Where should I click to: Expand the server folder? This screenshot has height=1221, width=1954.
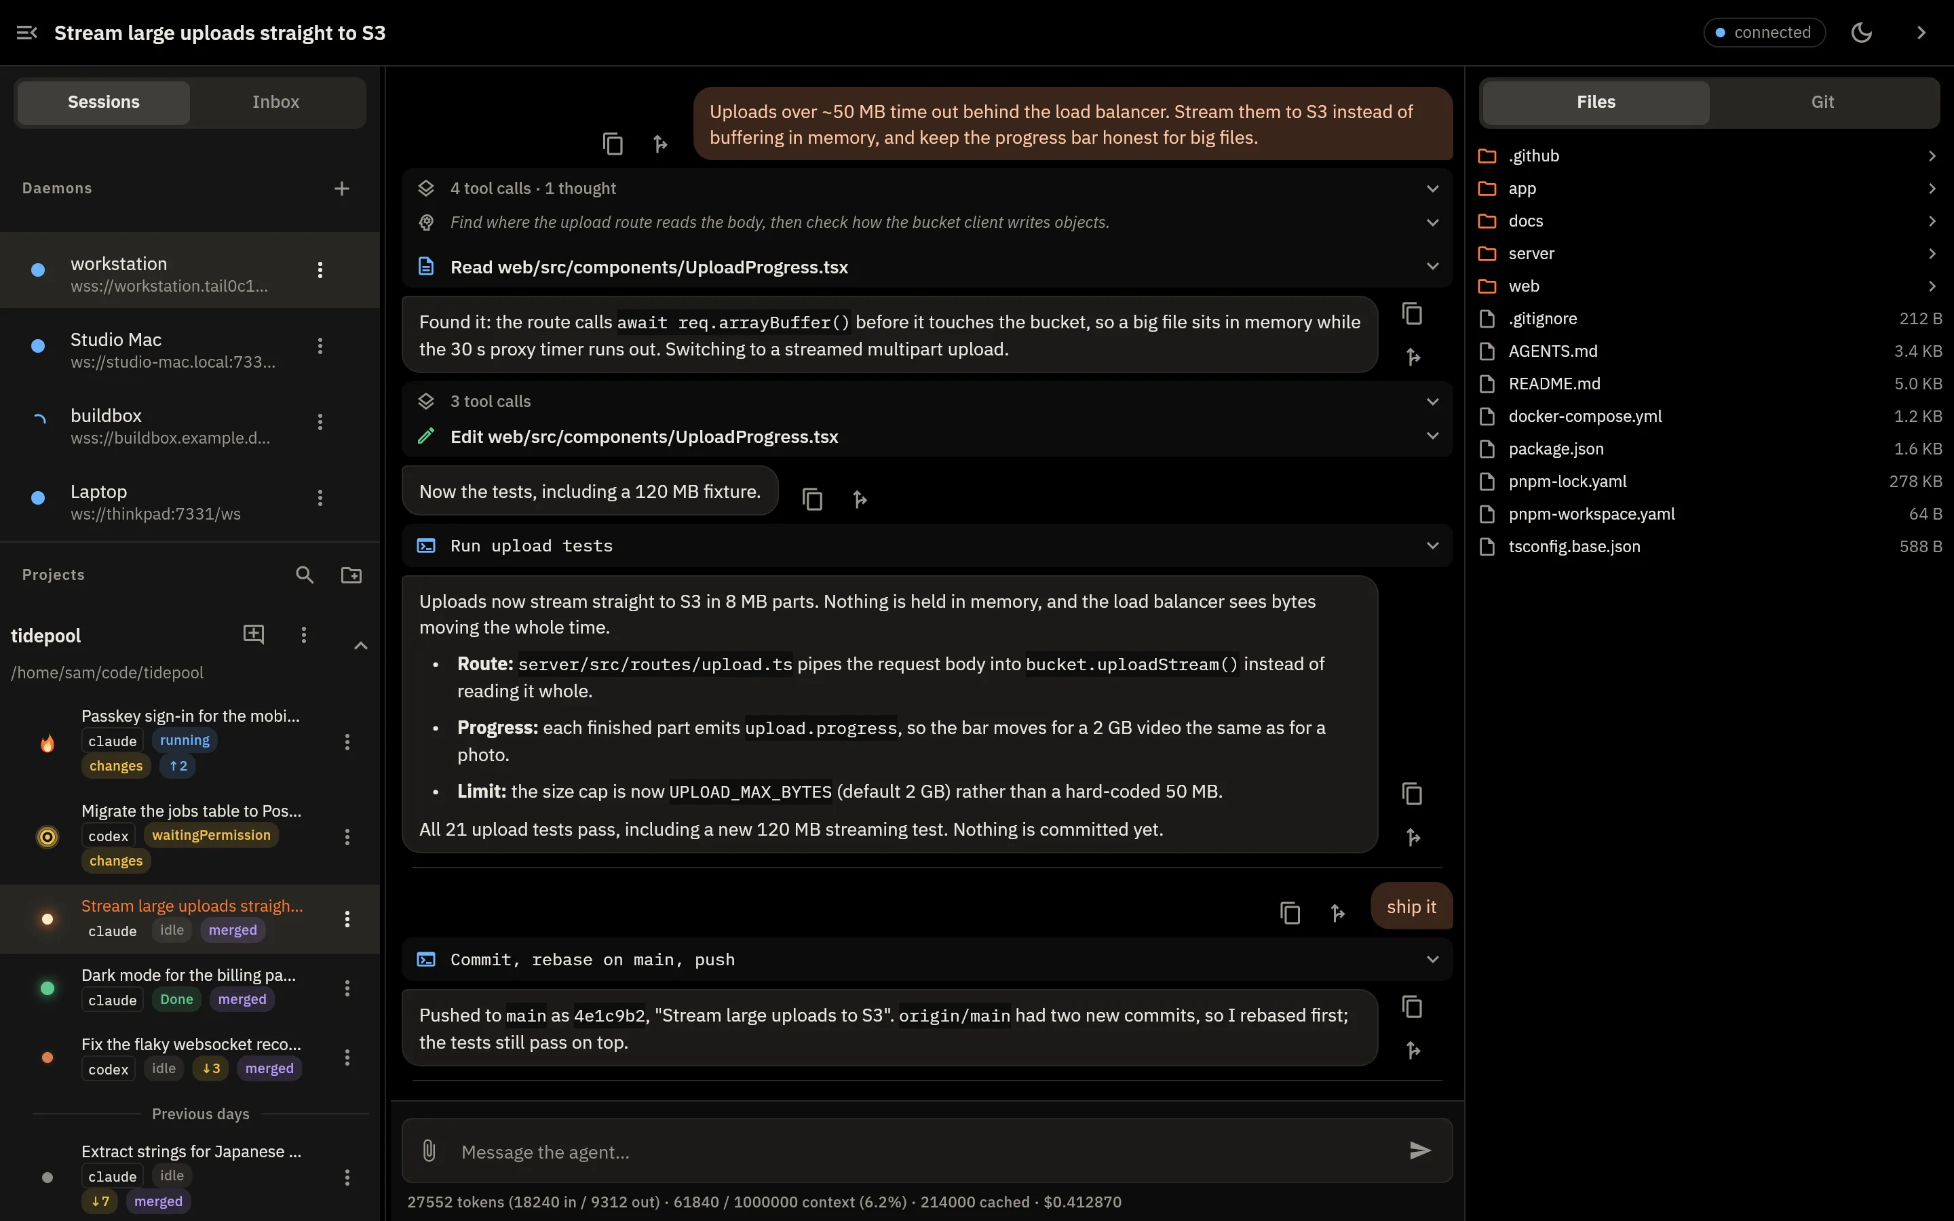(x=1708, y=254)
